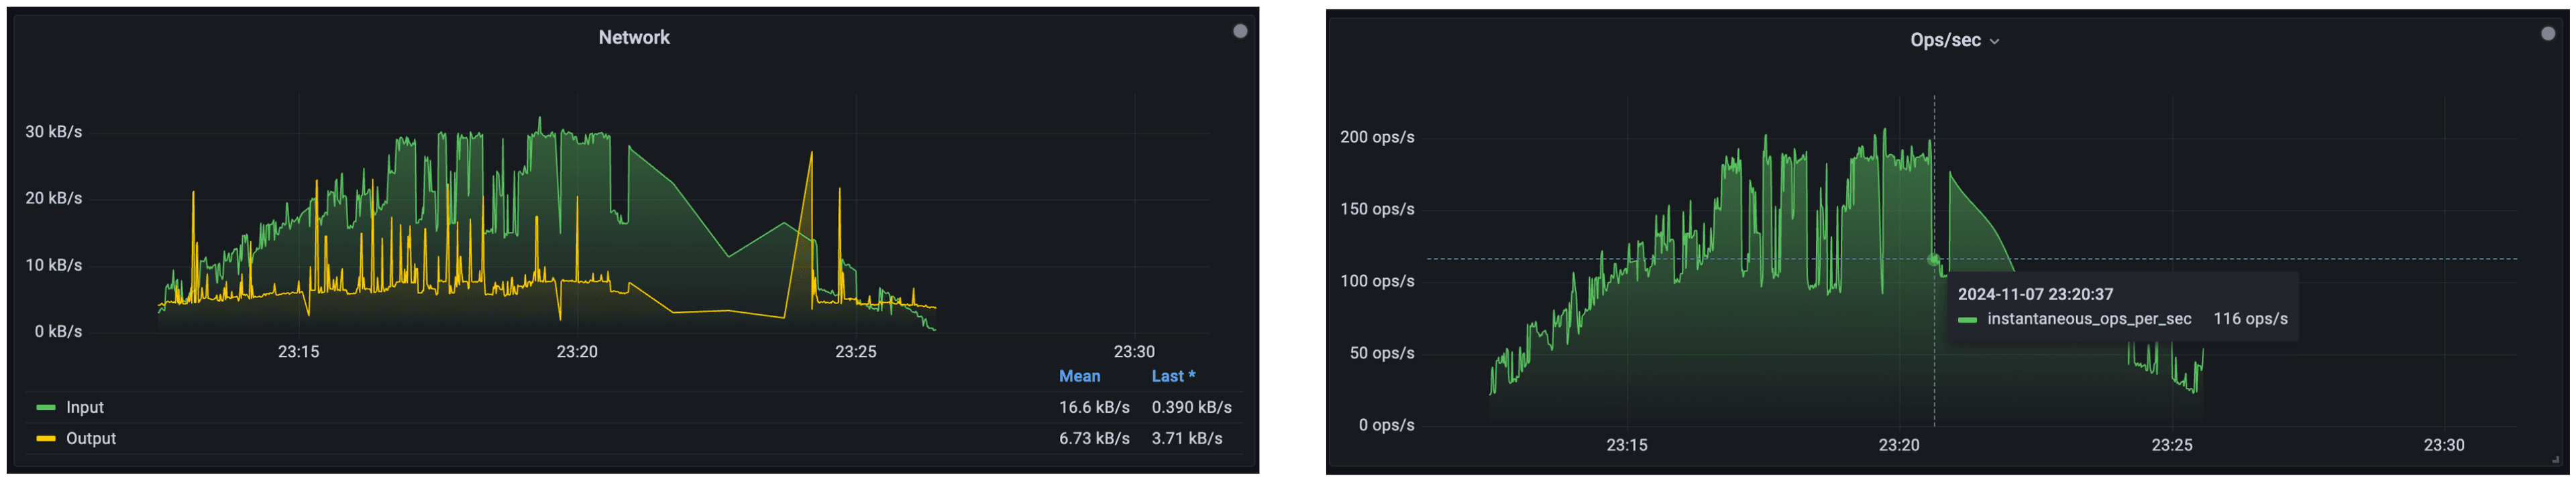Toggle the Input series in the legend
2576x481 pixels.
85,407
